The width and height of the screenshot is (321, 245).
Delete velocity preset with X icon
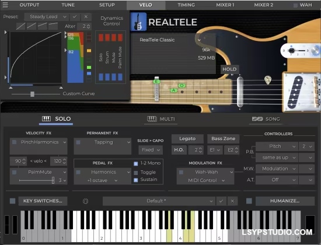tap(86, 17)
